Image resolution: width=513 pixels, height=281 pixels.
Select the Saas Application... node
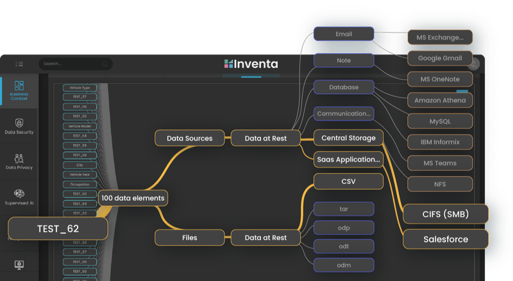[348, 160]
